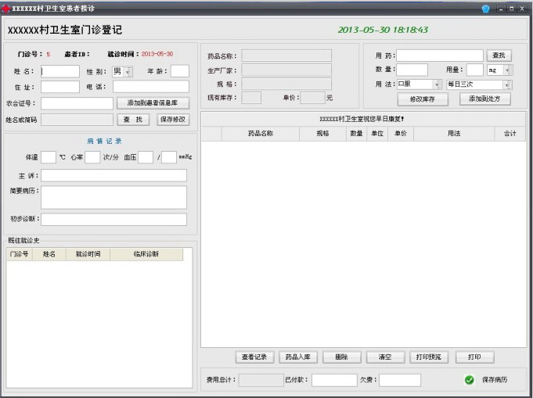
Task: Focus the diastolic blood pressure field before mmHg
Action: click(x=169, y=157)
